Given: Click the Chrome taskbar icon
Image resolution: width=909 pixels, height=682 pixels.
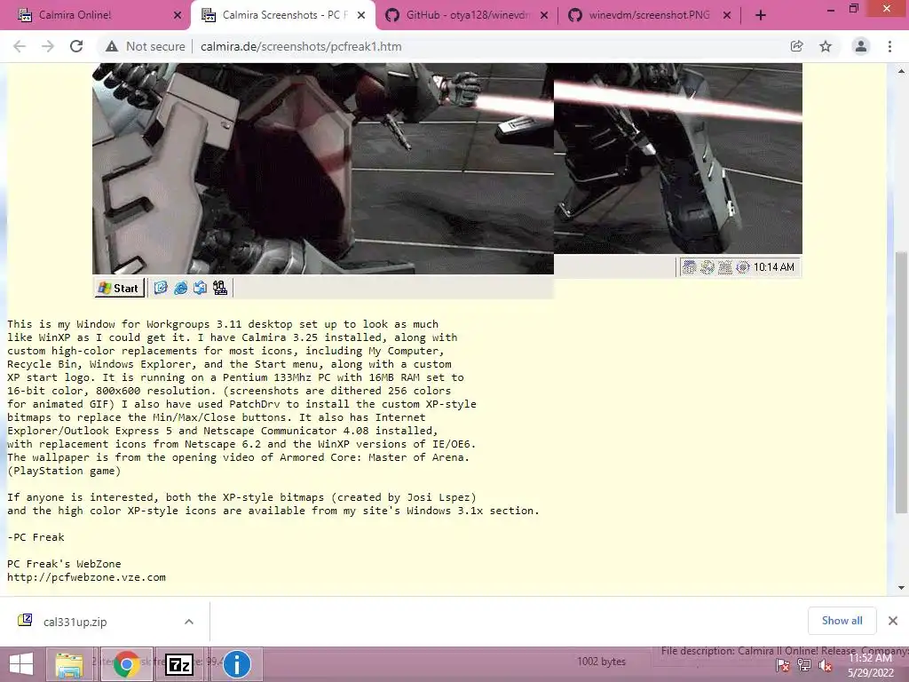Looking at the screenshot, I should click(x=126, y=664).
